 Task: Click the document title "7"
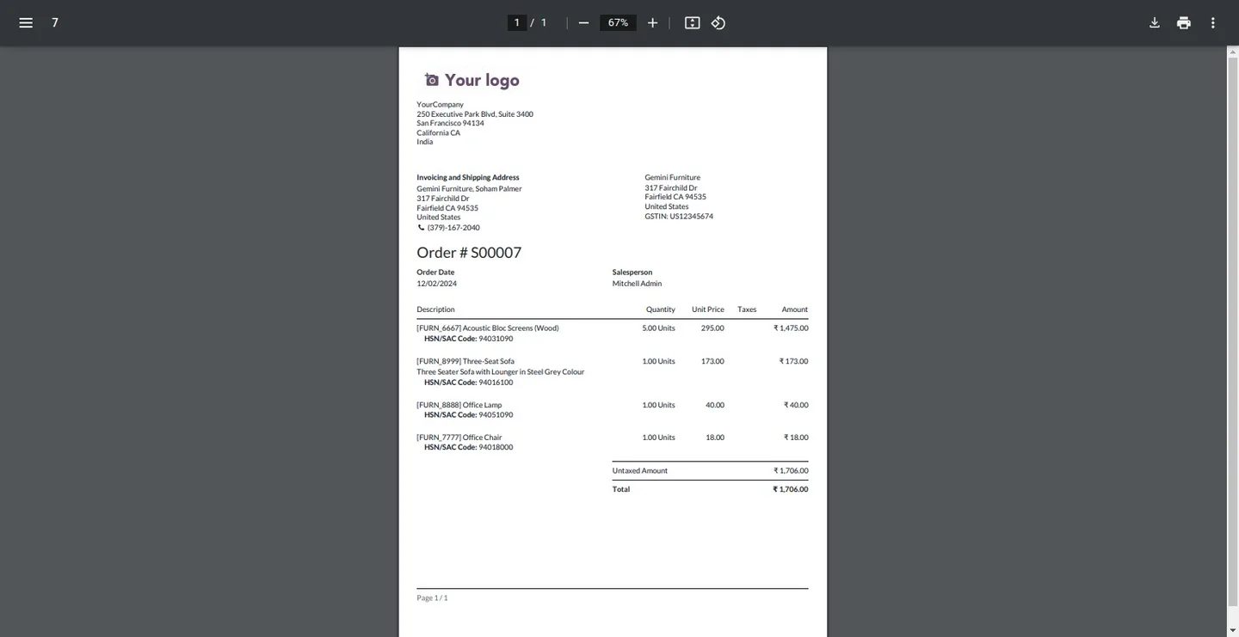pos(55,22)
